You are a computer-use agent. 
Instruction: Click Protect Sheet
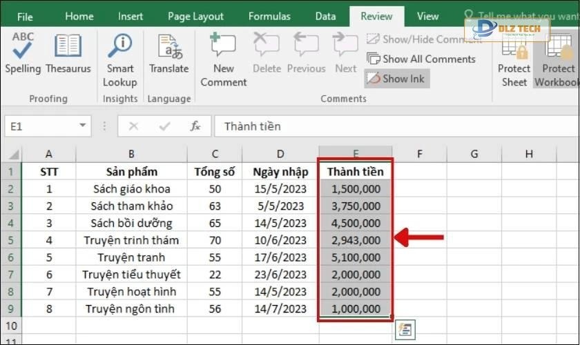(x=514, y=60)
